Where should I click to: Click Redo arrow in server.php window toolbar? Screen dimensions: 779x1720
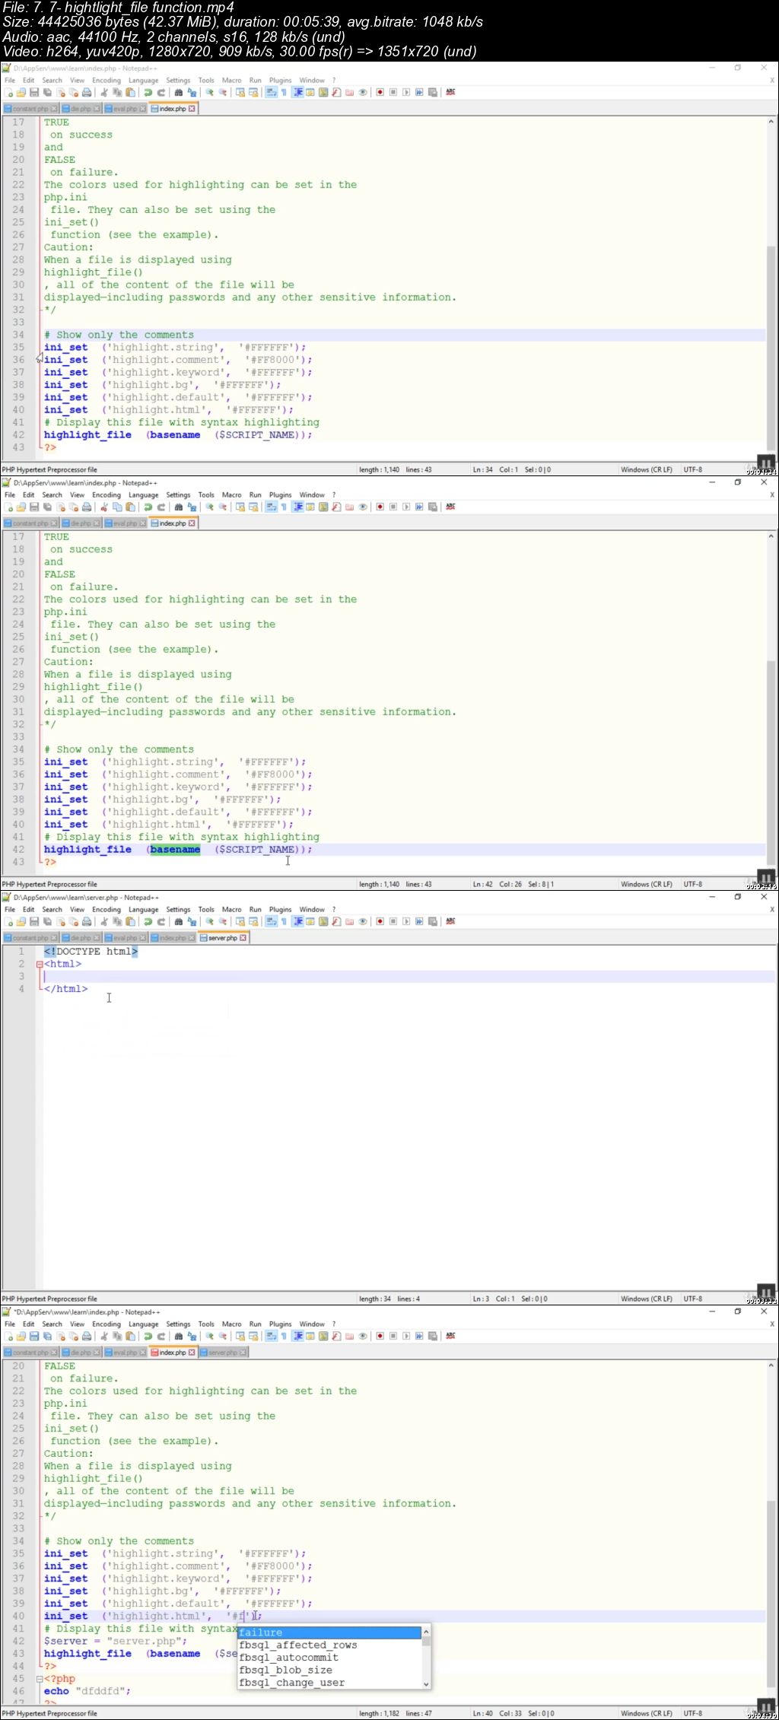(161, 921)
